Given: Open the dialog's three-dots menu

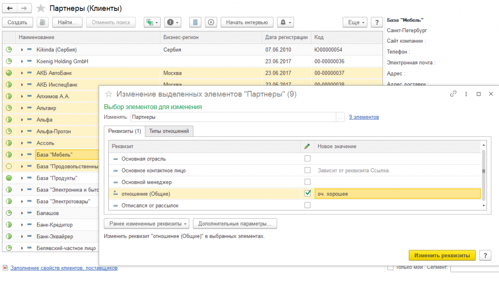Looking at the screenshot, I should tap(466, 94).
